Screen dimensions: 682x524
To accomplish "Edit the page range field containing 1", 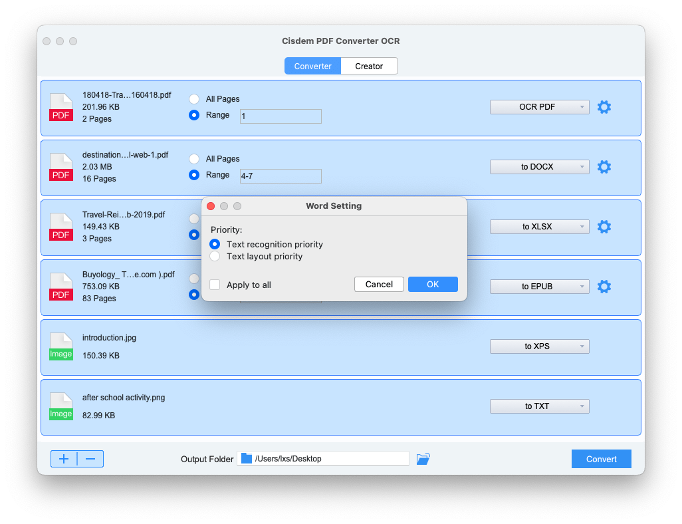I will [281, 116].
